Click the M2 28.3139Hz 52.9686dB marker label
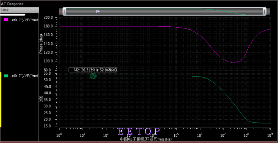Screen dimensions: 278x143 coord(93,70)
